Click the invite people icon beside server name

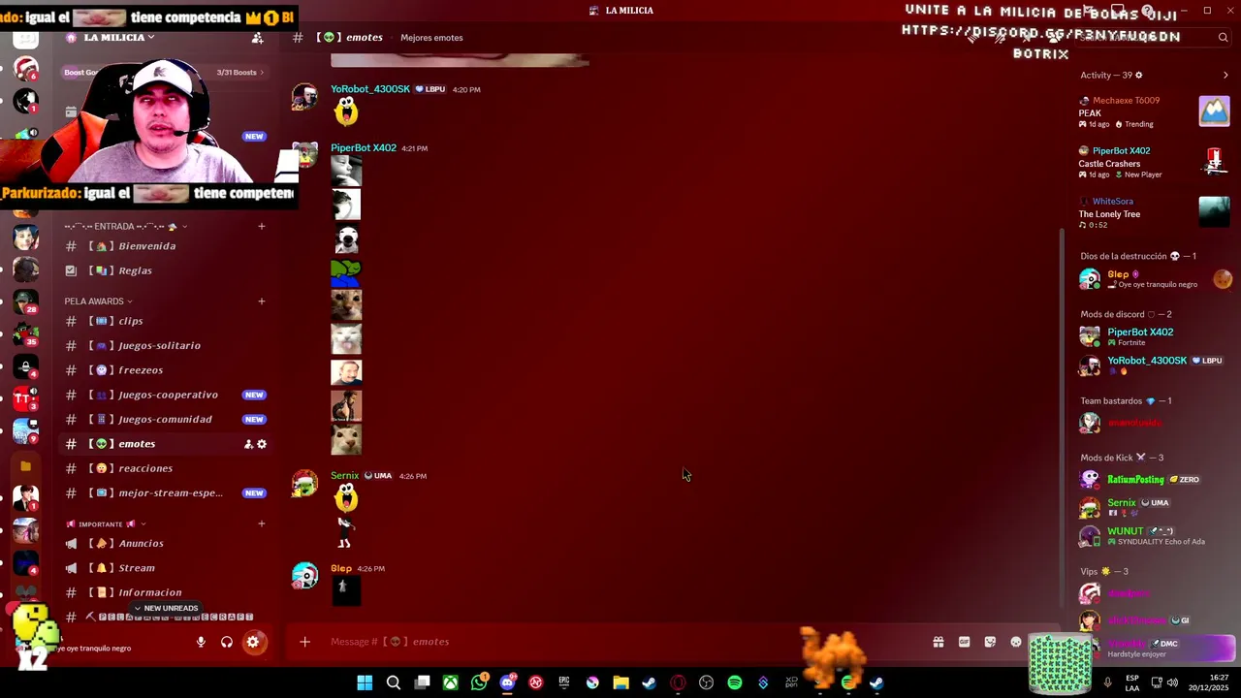click(257, 38)
